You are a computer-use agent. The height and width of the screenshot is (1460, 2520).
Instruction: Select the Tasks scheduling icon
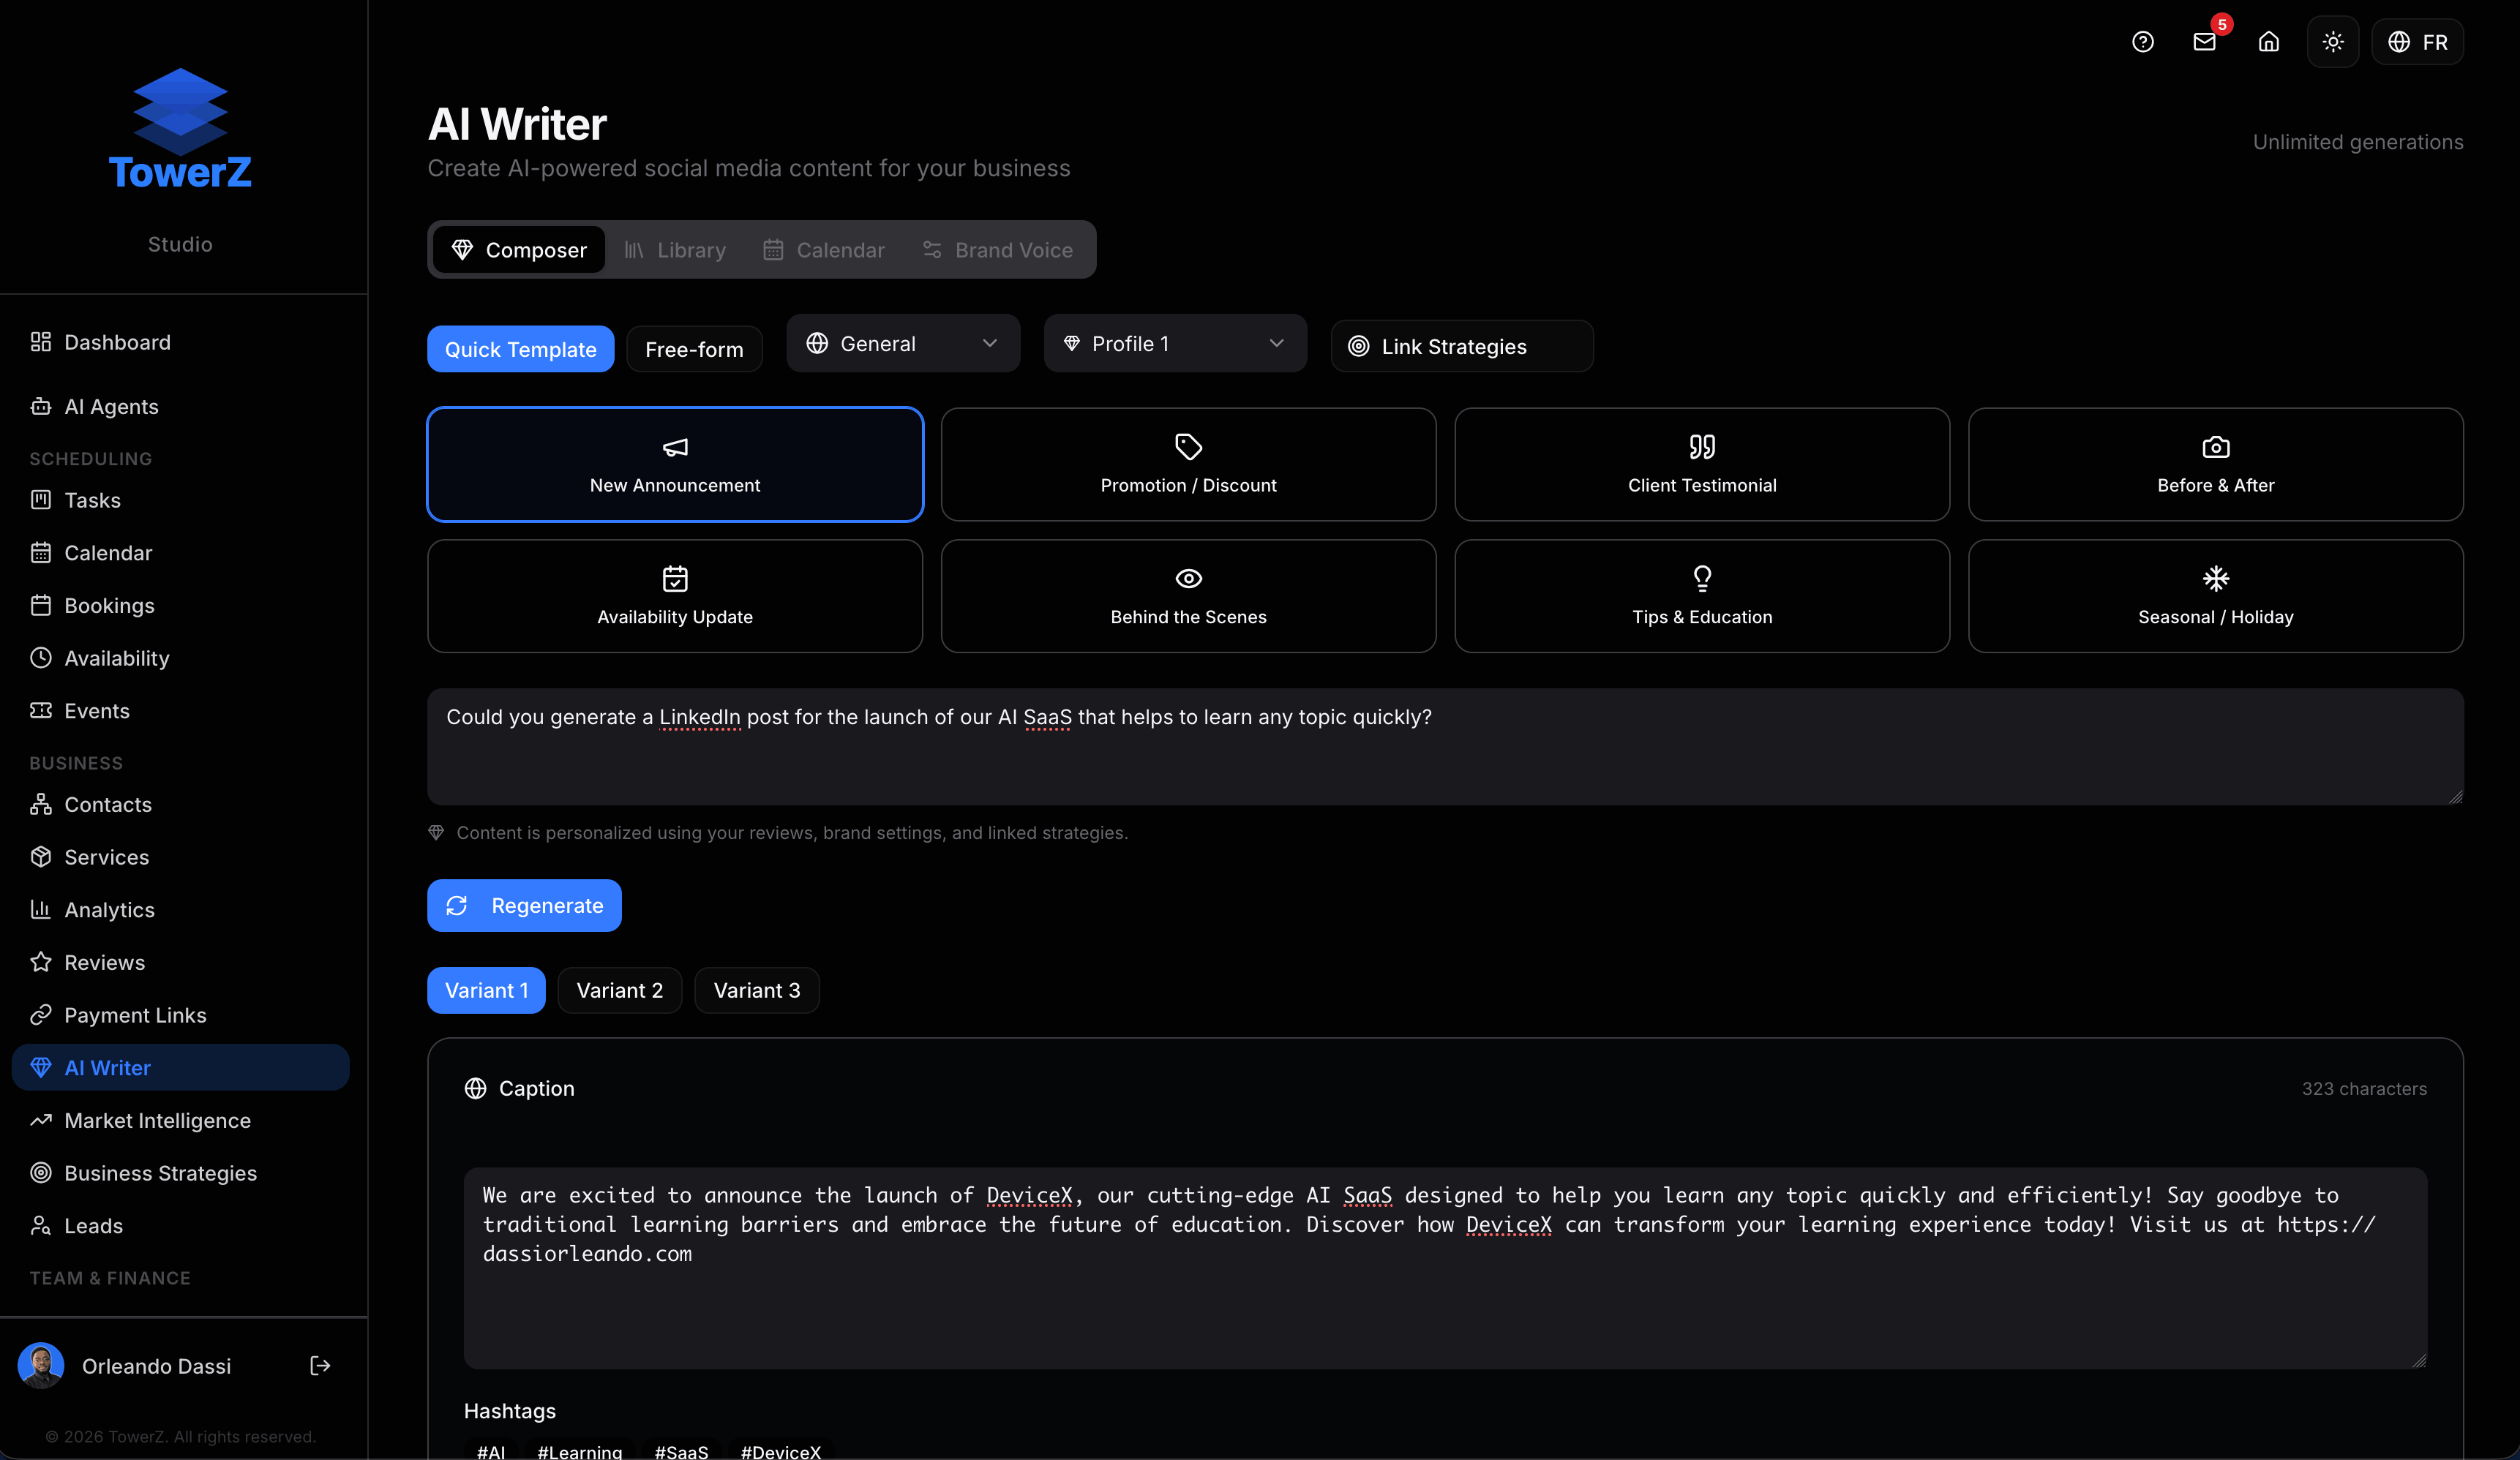click(40, 500)
